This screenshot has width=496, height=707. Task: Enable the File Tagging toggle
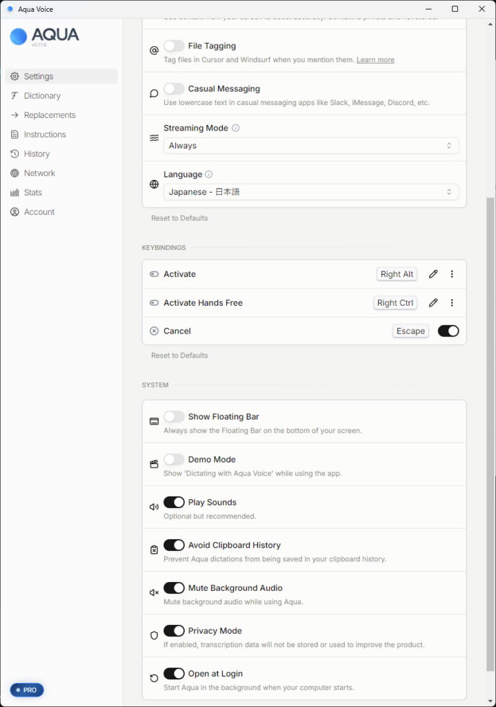click(174, 46)
